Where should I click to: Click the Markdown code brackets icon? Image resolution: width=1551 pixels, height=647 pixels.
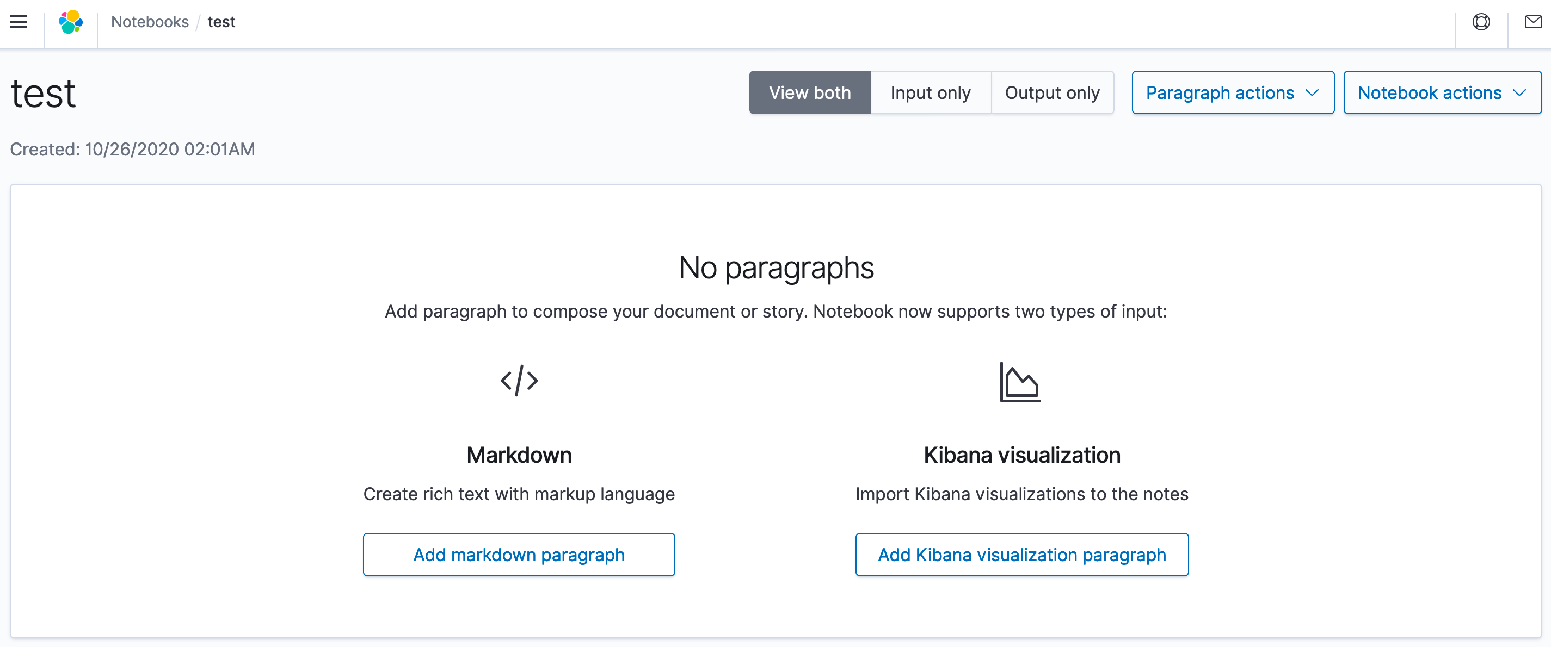pos(519,380)
